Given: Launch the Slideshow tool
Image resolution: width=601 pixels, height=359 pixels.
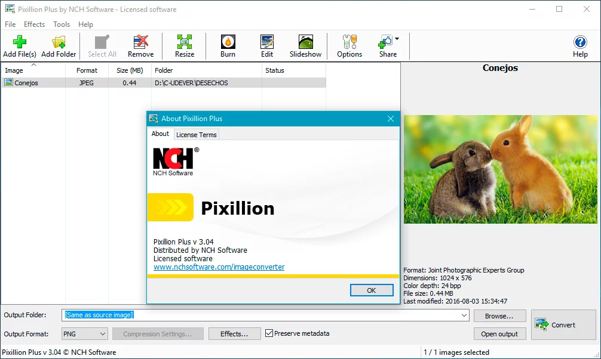Looking at the screenshot, I should (x=305, y=46).
